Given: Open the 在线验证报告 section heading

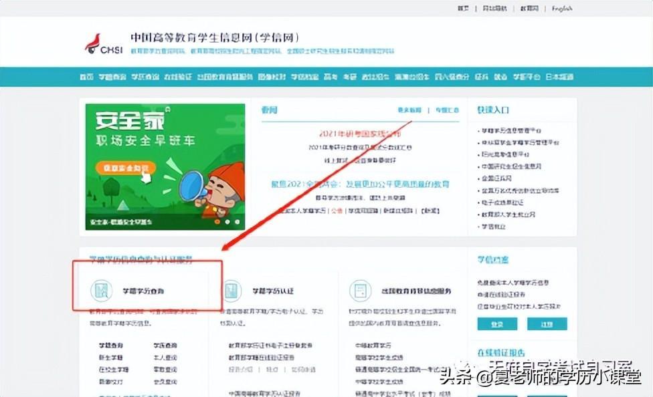Looking at the screenshot, I should 501,352.
